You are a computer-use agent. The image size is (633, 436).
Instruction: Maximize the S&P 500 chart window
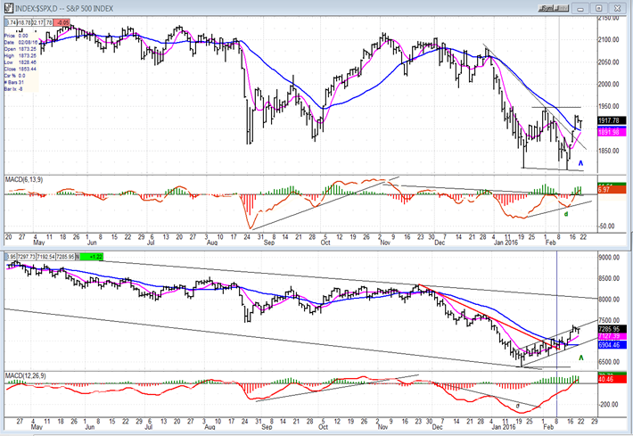(599, 8)
